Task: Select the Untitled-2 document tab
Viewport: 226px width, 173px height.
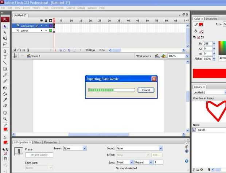Action: click(x=20, y=15)
